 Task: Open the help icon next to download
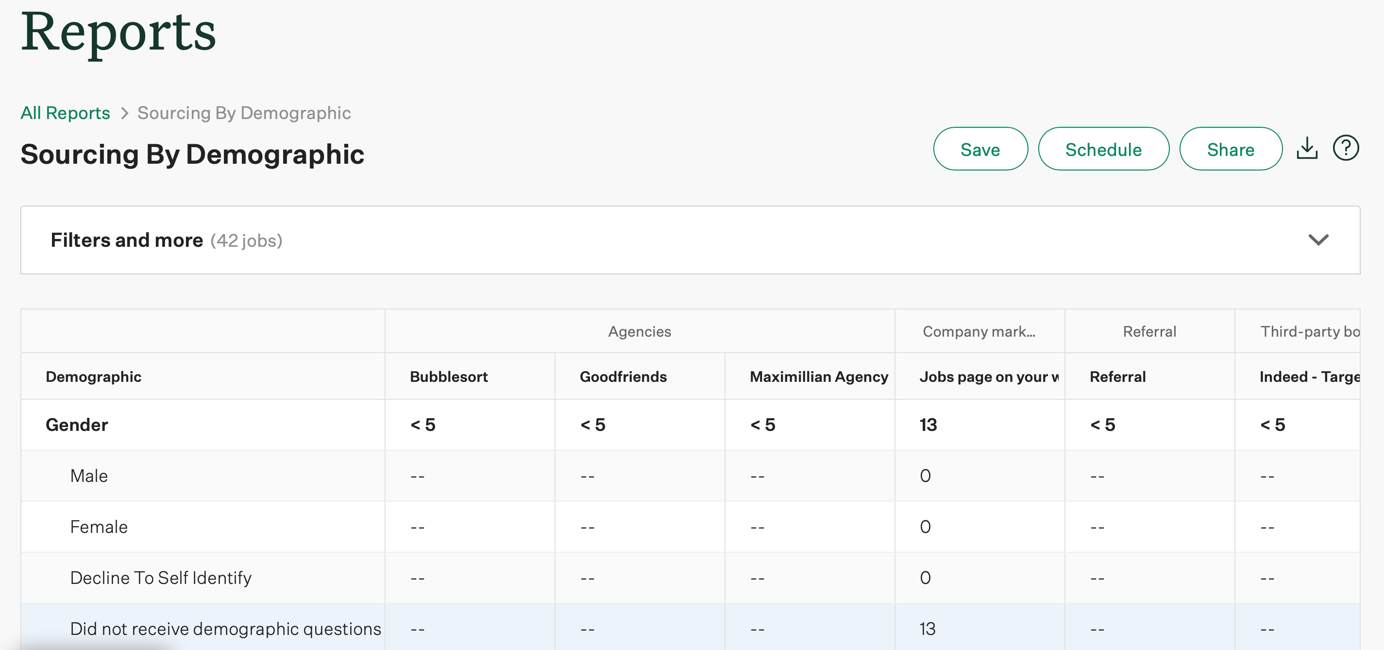tap(1347, 148)
